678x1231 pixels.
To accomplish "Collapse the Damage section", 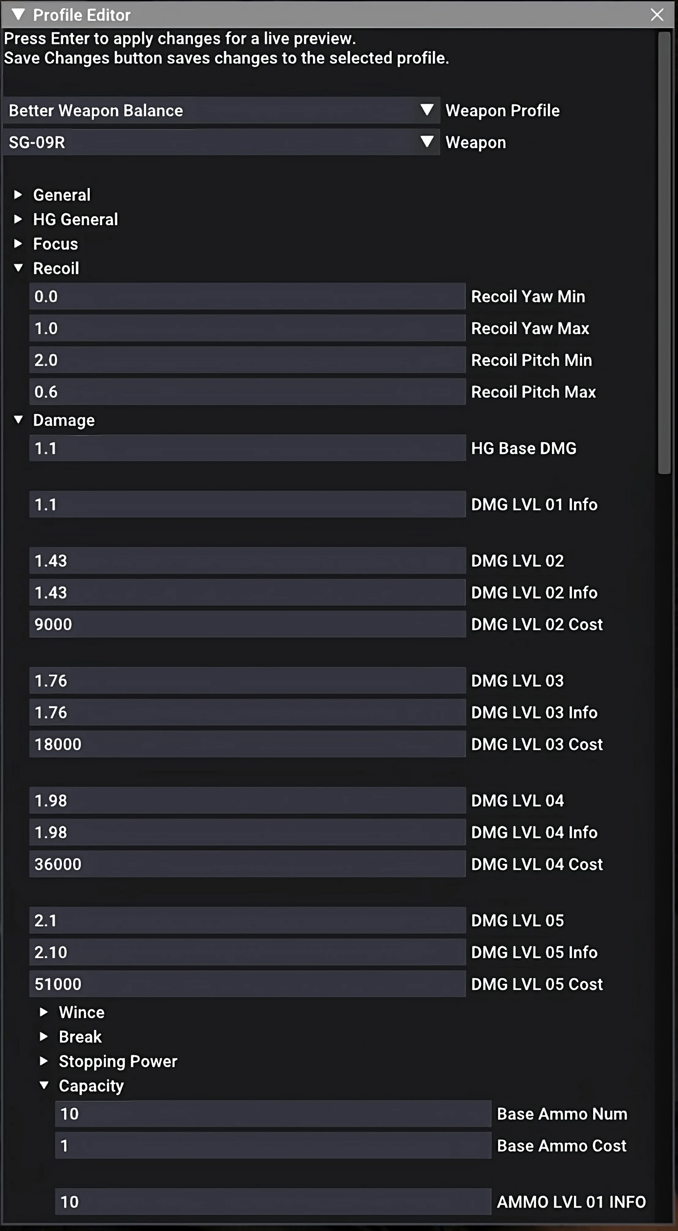I will [18, 420].
